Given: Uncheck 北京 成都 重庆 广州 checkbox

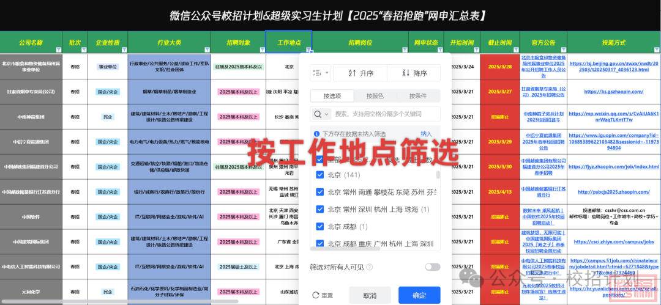Looking at the screenshot, I should (319, 243).
